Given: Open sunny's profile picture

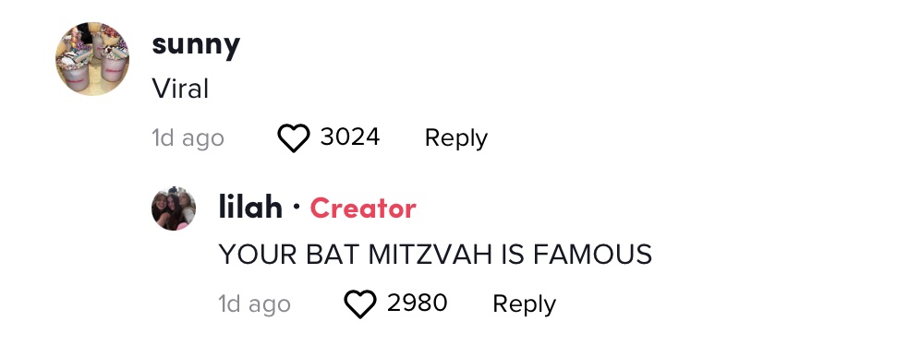Looking at the screenshot, I should 92,59.
